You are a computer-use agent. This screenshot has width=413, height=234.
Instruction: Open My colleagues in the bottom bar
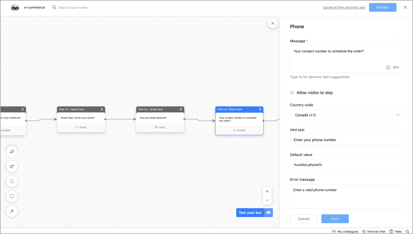[x=345, y=231]
